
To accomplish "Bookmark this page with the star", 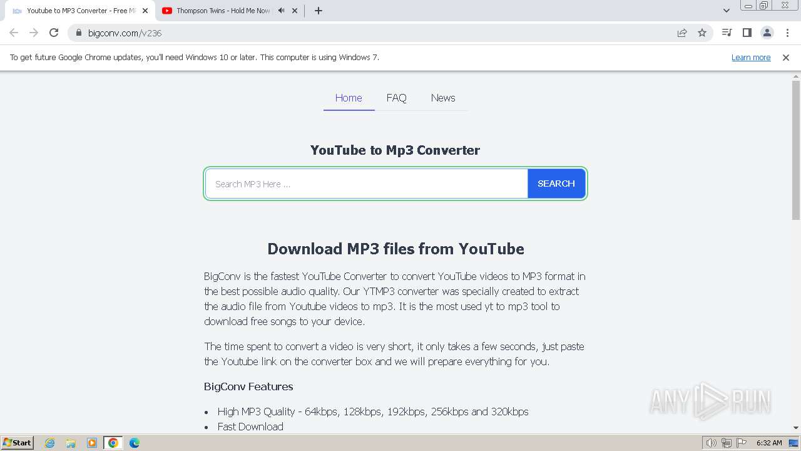I will (702, 33).
